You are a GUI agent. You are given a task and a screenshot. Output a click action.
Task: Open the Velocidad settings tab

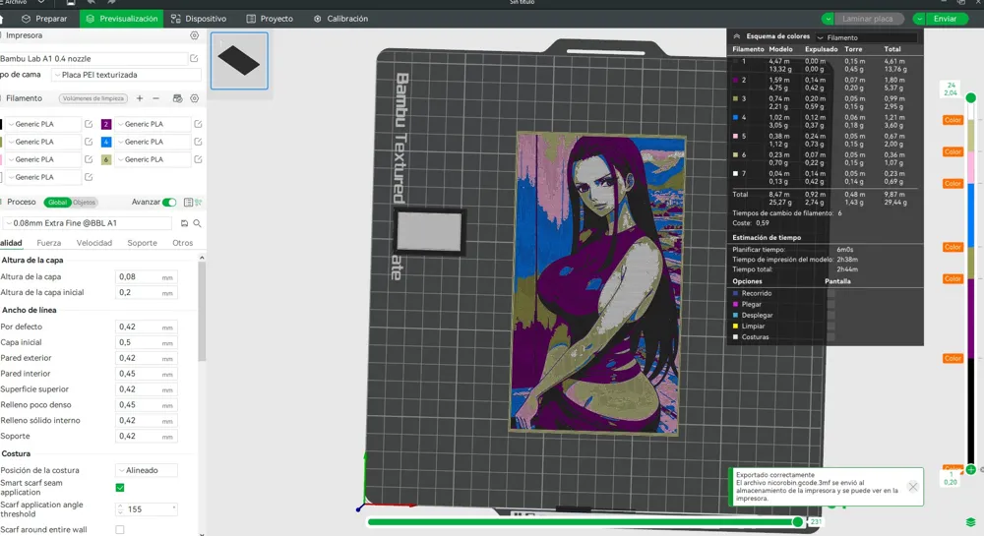pyautogui.click(x=94, y=243)
